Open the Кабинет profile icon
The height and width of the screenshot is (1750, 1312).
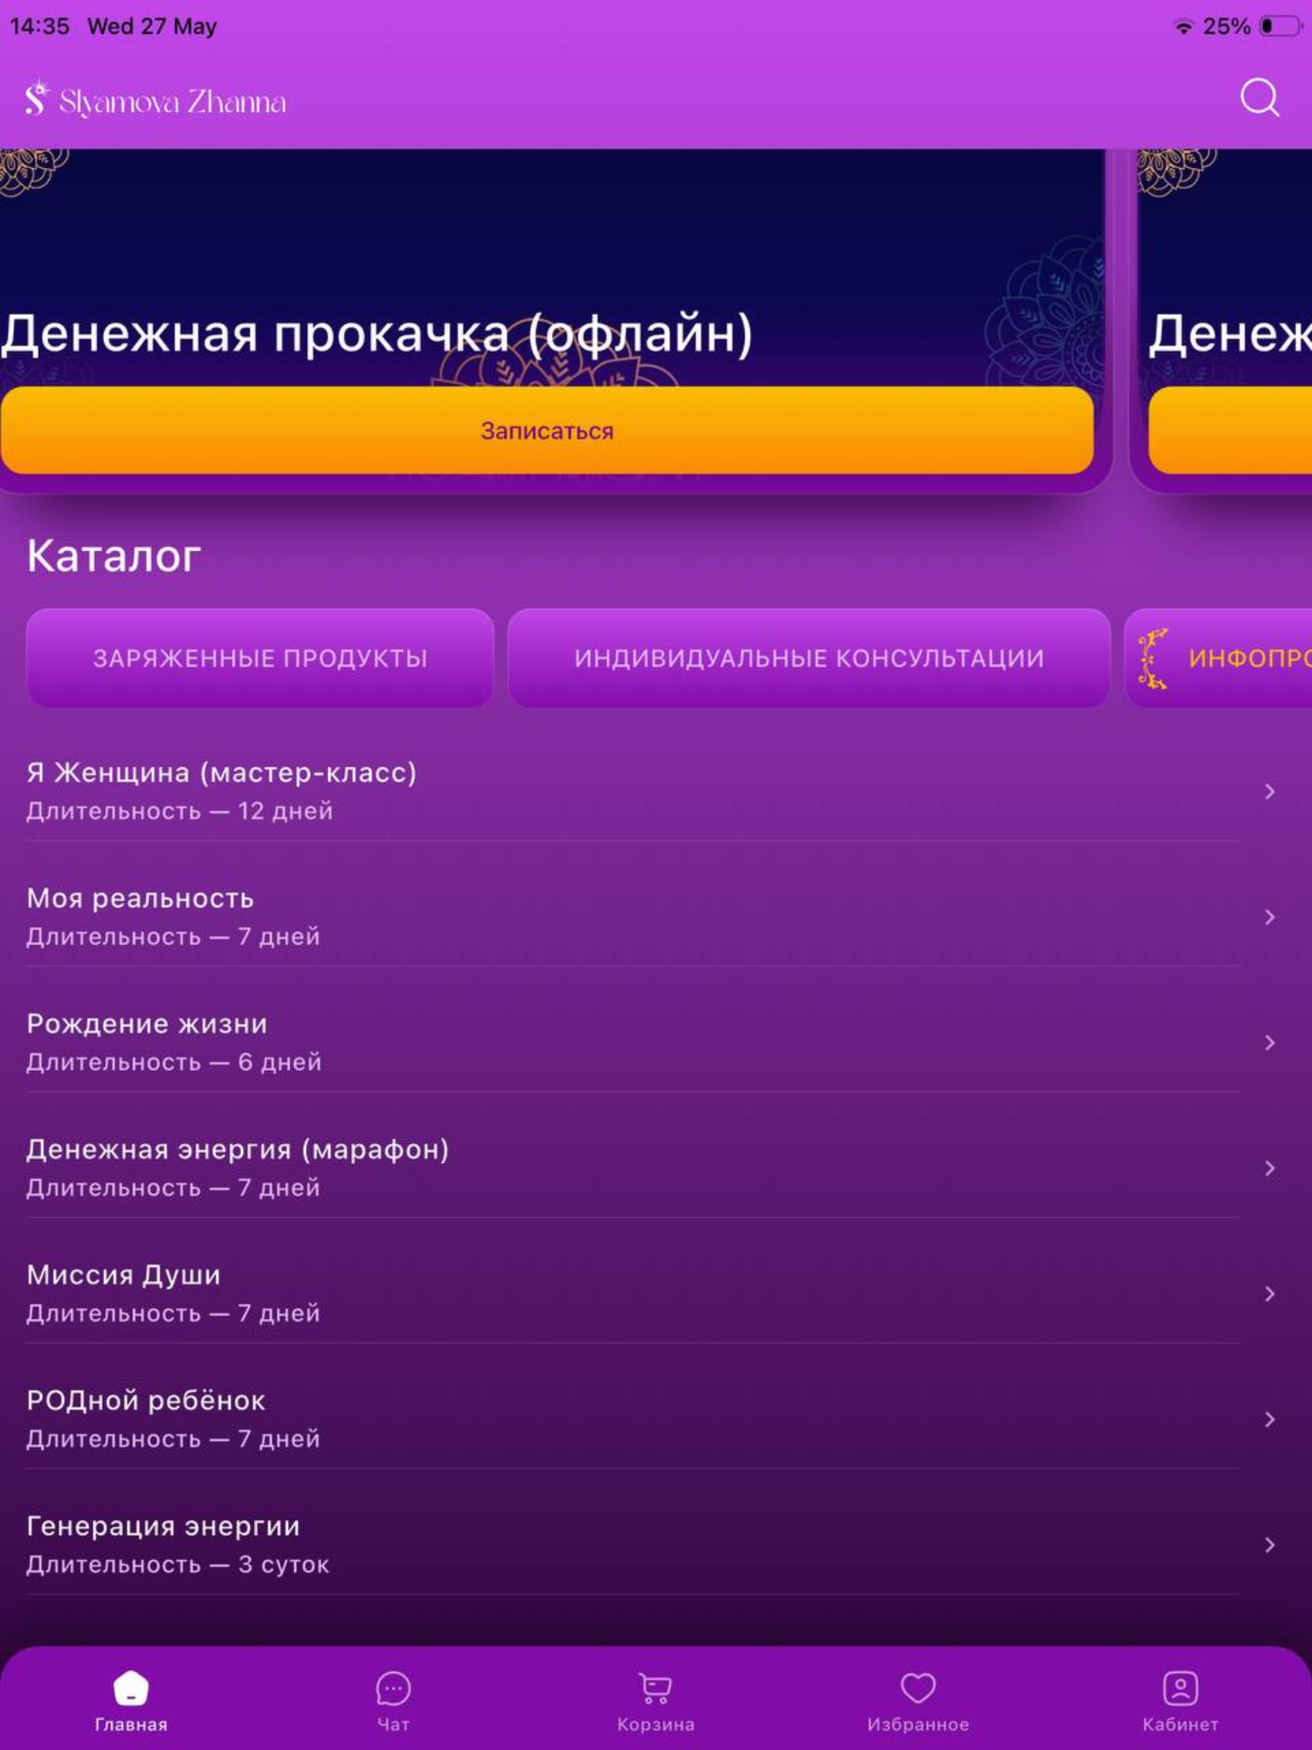click(x=1180, y=1688)
